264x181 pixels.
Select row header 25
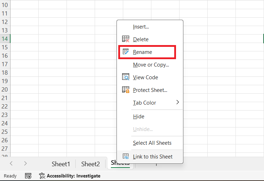5,132
